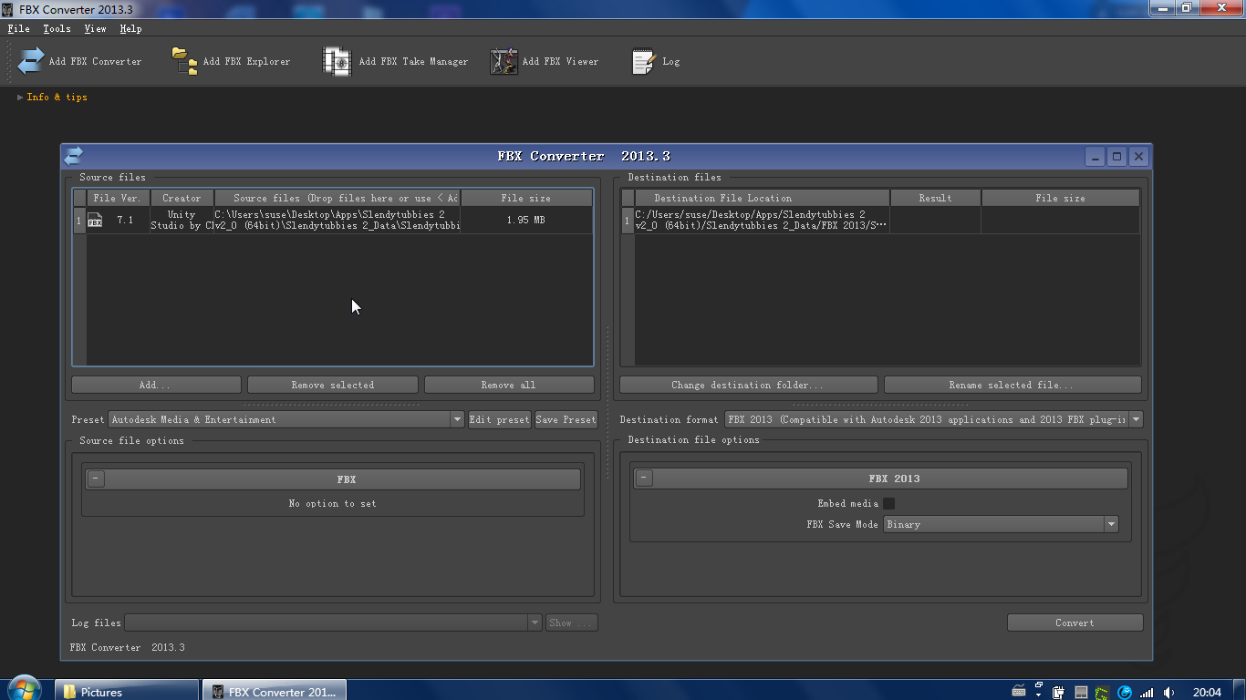Screen dimensions: 1246x700
Task: Click the Show desktop strip beside the clock
Action: point(1239,690)
